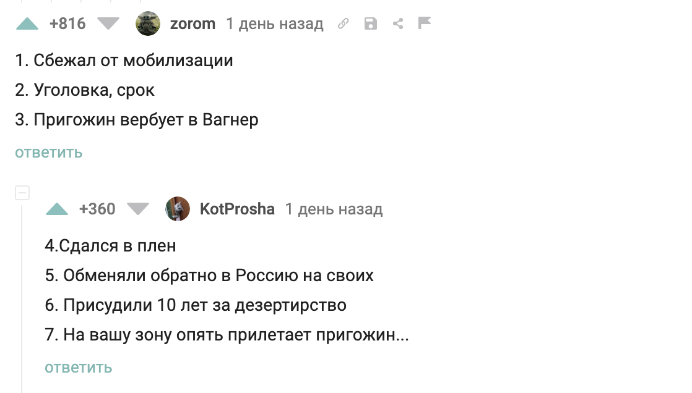Downvote KotProsha's reply

[138, 209]
